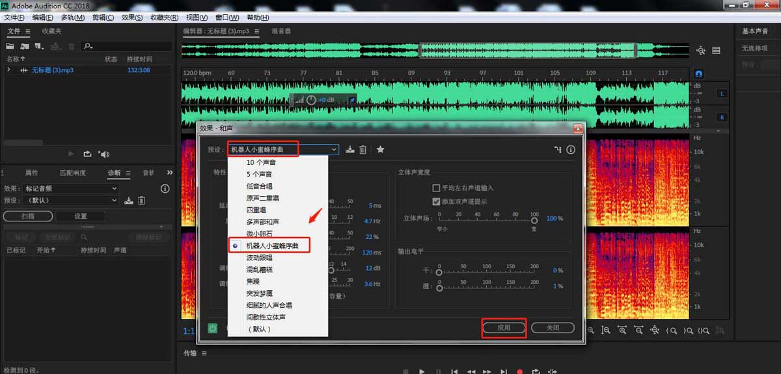Toggle the effect power button off

coord(212,329)
